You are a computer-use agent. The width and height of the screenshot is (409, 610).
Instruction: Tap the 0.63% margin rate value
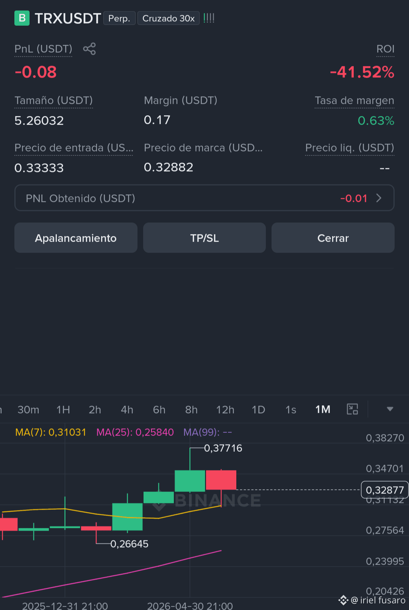pos(376,120)
